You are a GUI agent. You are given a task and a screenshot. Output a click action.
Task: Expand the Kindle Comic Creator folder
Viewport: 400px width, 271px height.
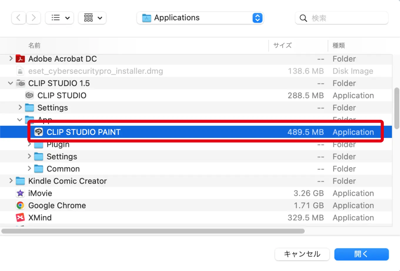point(11,181)
